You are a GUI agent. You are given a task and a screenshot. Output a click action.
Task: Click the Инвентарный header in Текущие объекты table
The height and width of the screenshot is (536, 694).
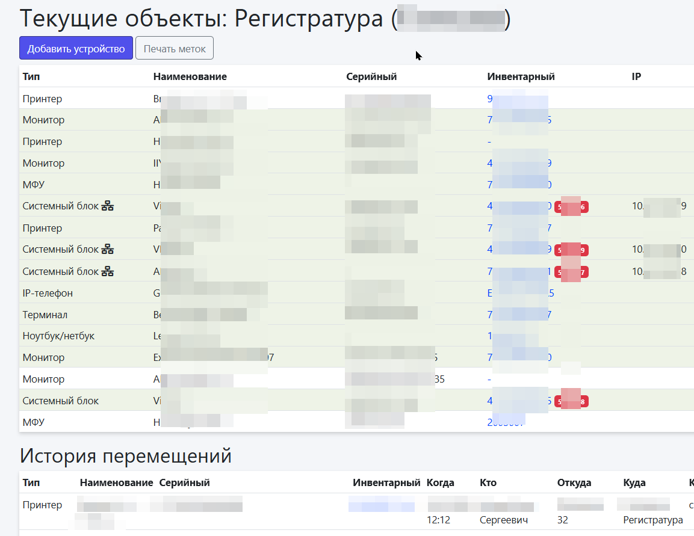(x=521, y=76)
